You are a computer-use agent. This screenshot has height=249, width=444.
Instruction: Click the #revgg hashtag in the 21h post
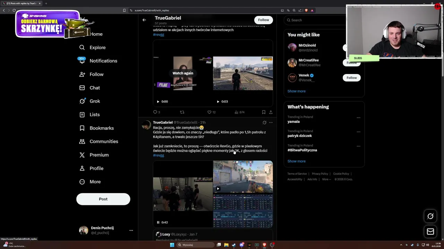159,155
